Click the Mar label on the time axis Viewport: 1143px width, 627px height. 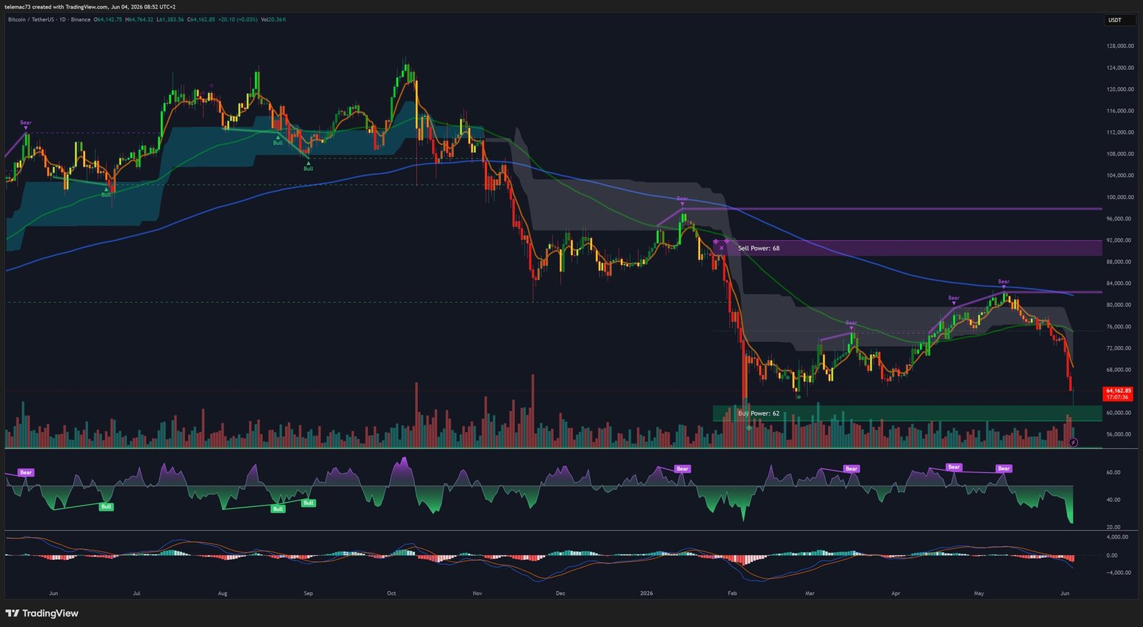tap(809, 593)
